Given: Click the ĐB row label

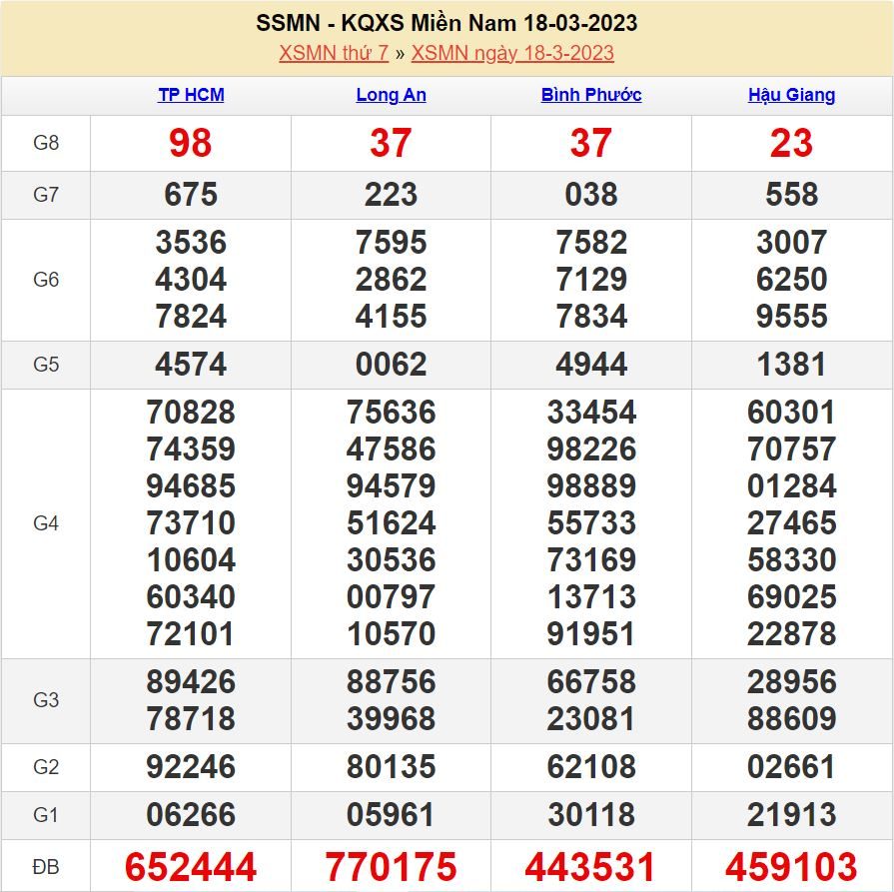Looking at the screenshot, I should tap(46, 867).
